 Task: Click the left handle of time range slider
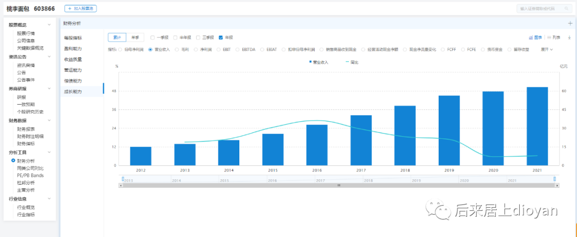click(122, 179)
